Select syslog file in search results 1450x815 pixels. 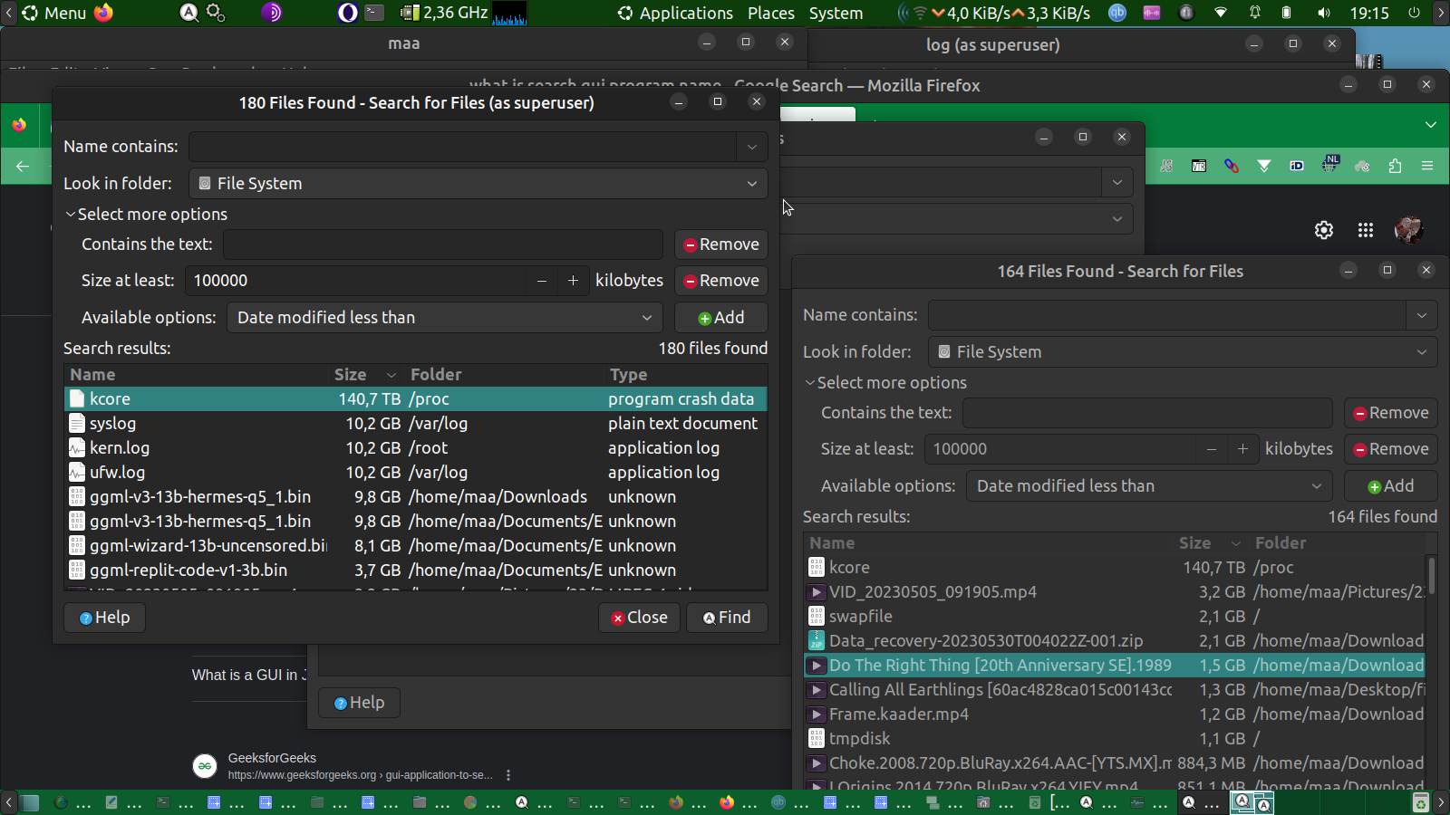click(113, 424)
